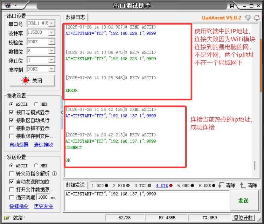This screenshot has height=224, width=264.
Task: Enable 转义符指令解析 checkbox
Action: tap(11, 174)
